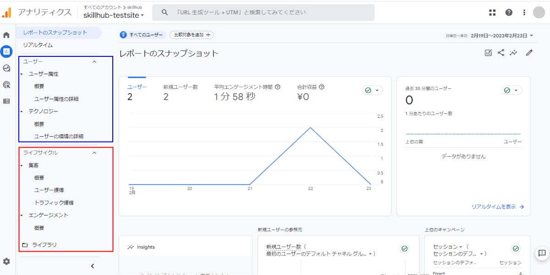This screenshot has width=550, height=275.
Task: Select the ユーザー metric tab
Action: point(137,92)
